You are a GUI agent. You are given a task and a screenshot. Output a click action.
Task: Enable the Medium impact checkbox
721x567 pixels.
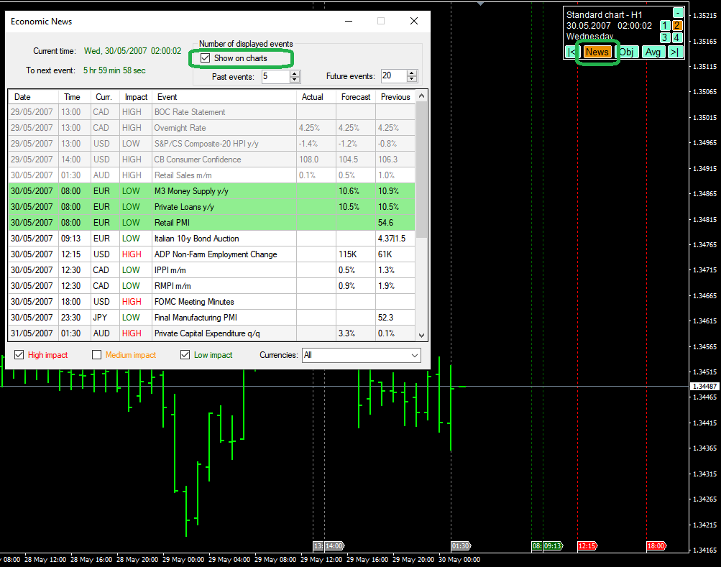click(x=96, y=355)
